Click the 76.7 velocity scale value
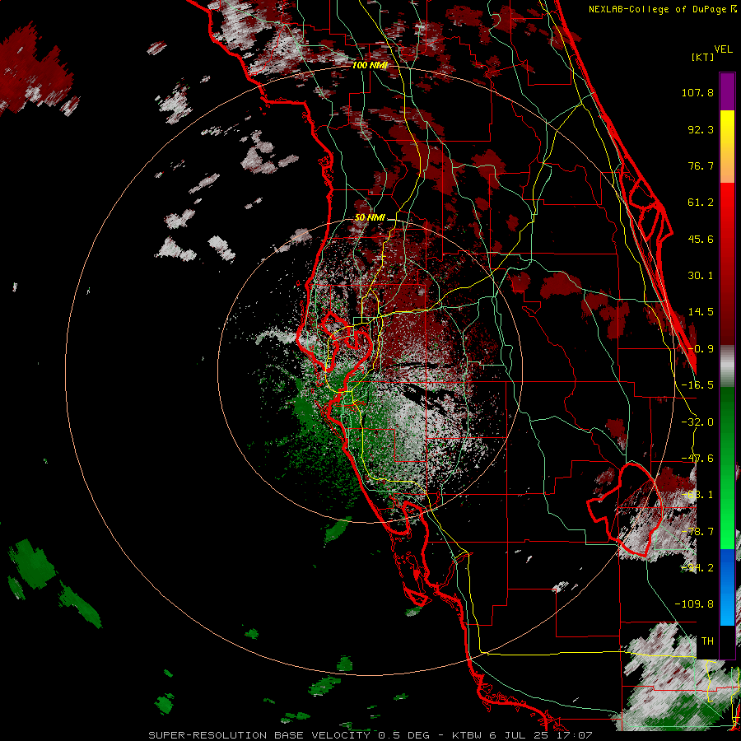 tap(701, 165)
